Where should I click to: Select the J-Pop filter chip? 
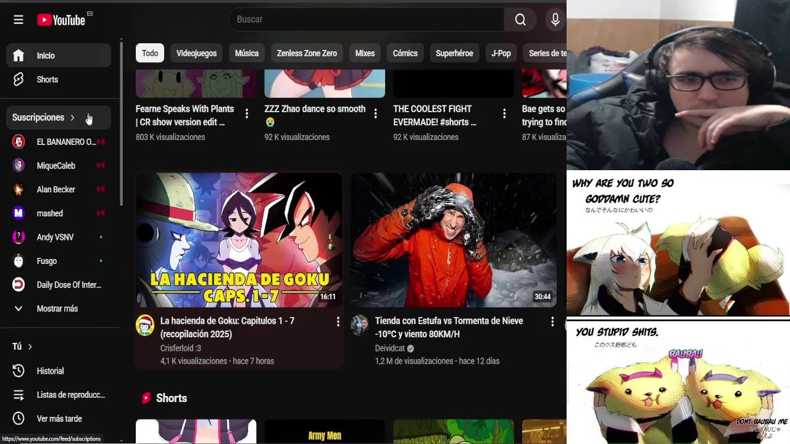click(x=501, y=53)
